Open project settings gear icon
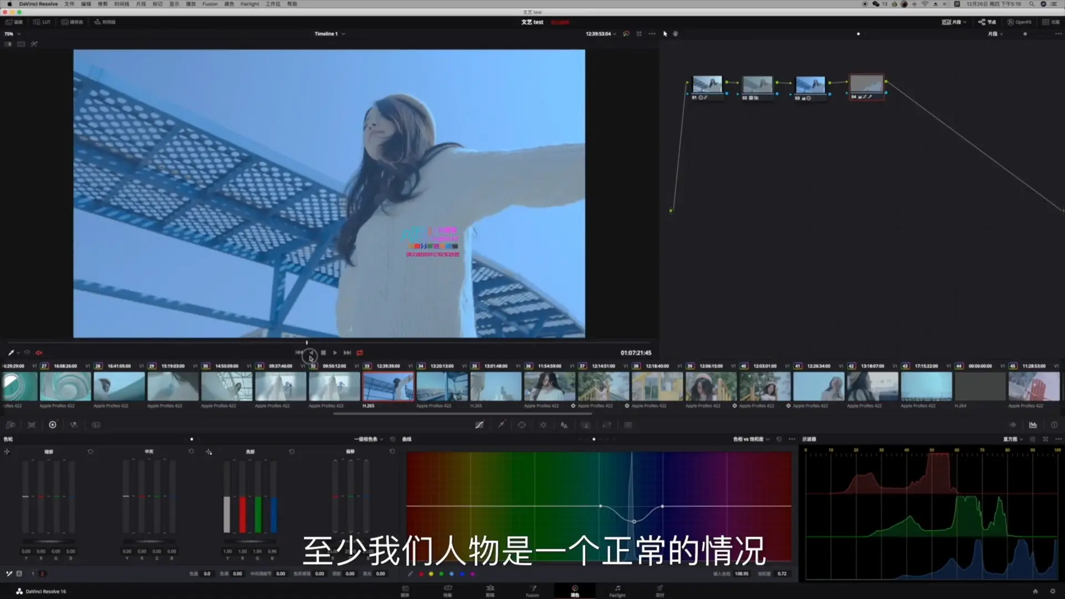This screenshot has height=599, width=1065. pos(1053,591)
